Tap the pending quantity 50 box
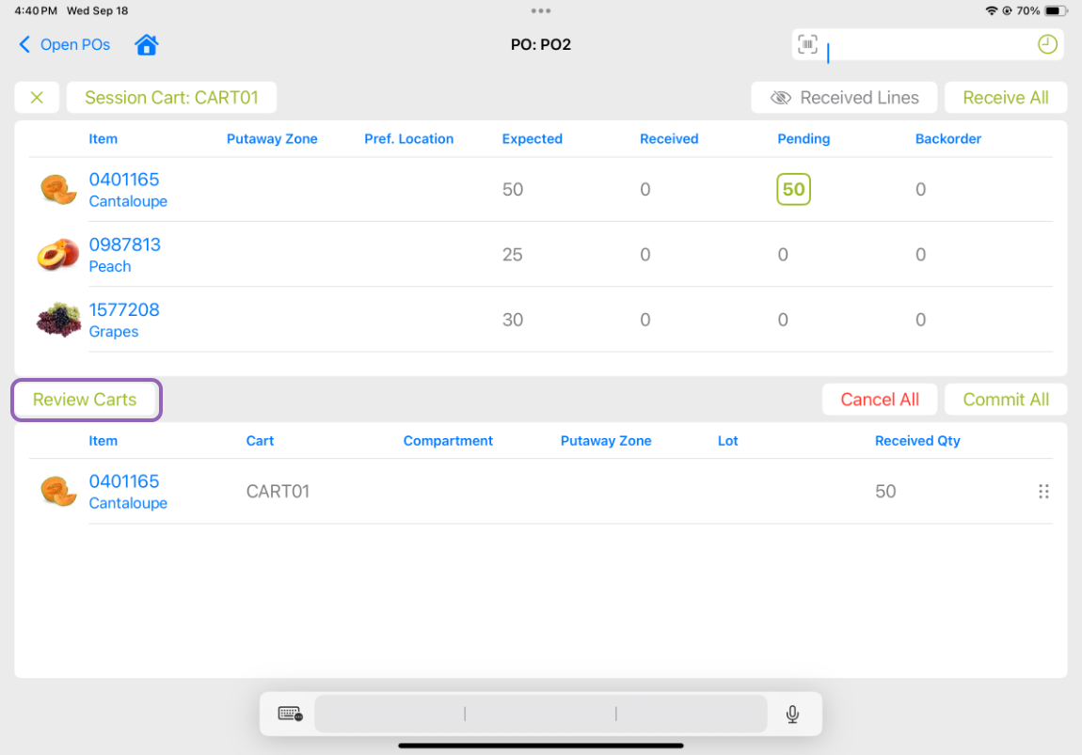 [793, 189]
